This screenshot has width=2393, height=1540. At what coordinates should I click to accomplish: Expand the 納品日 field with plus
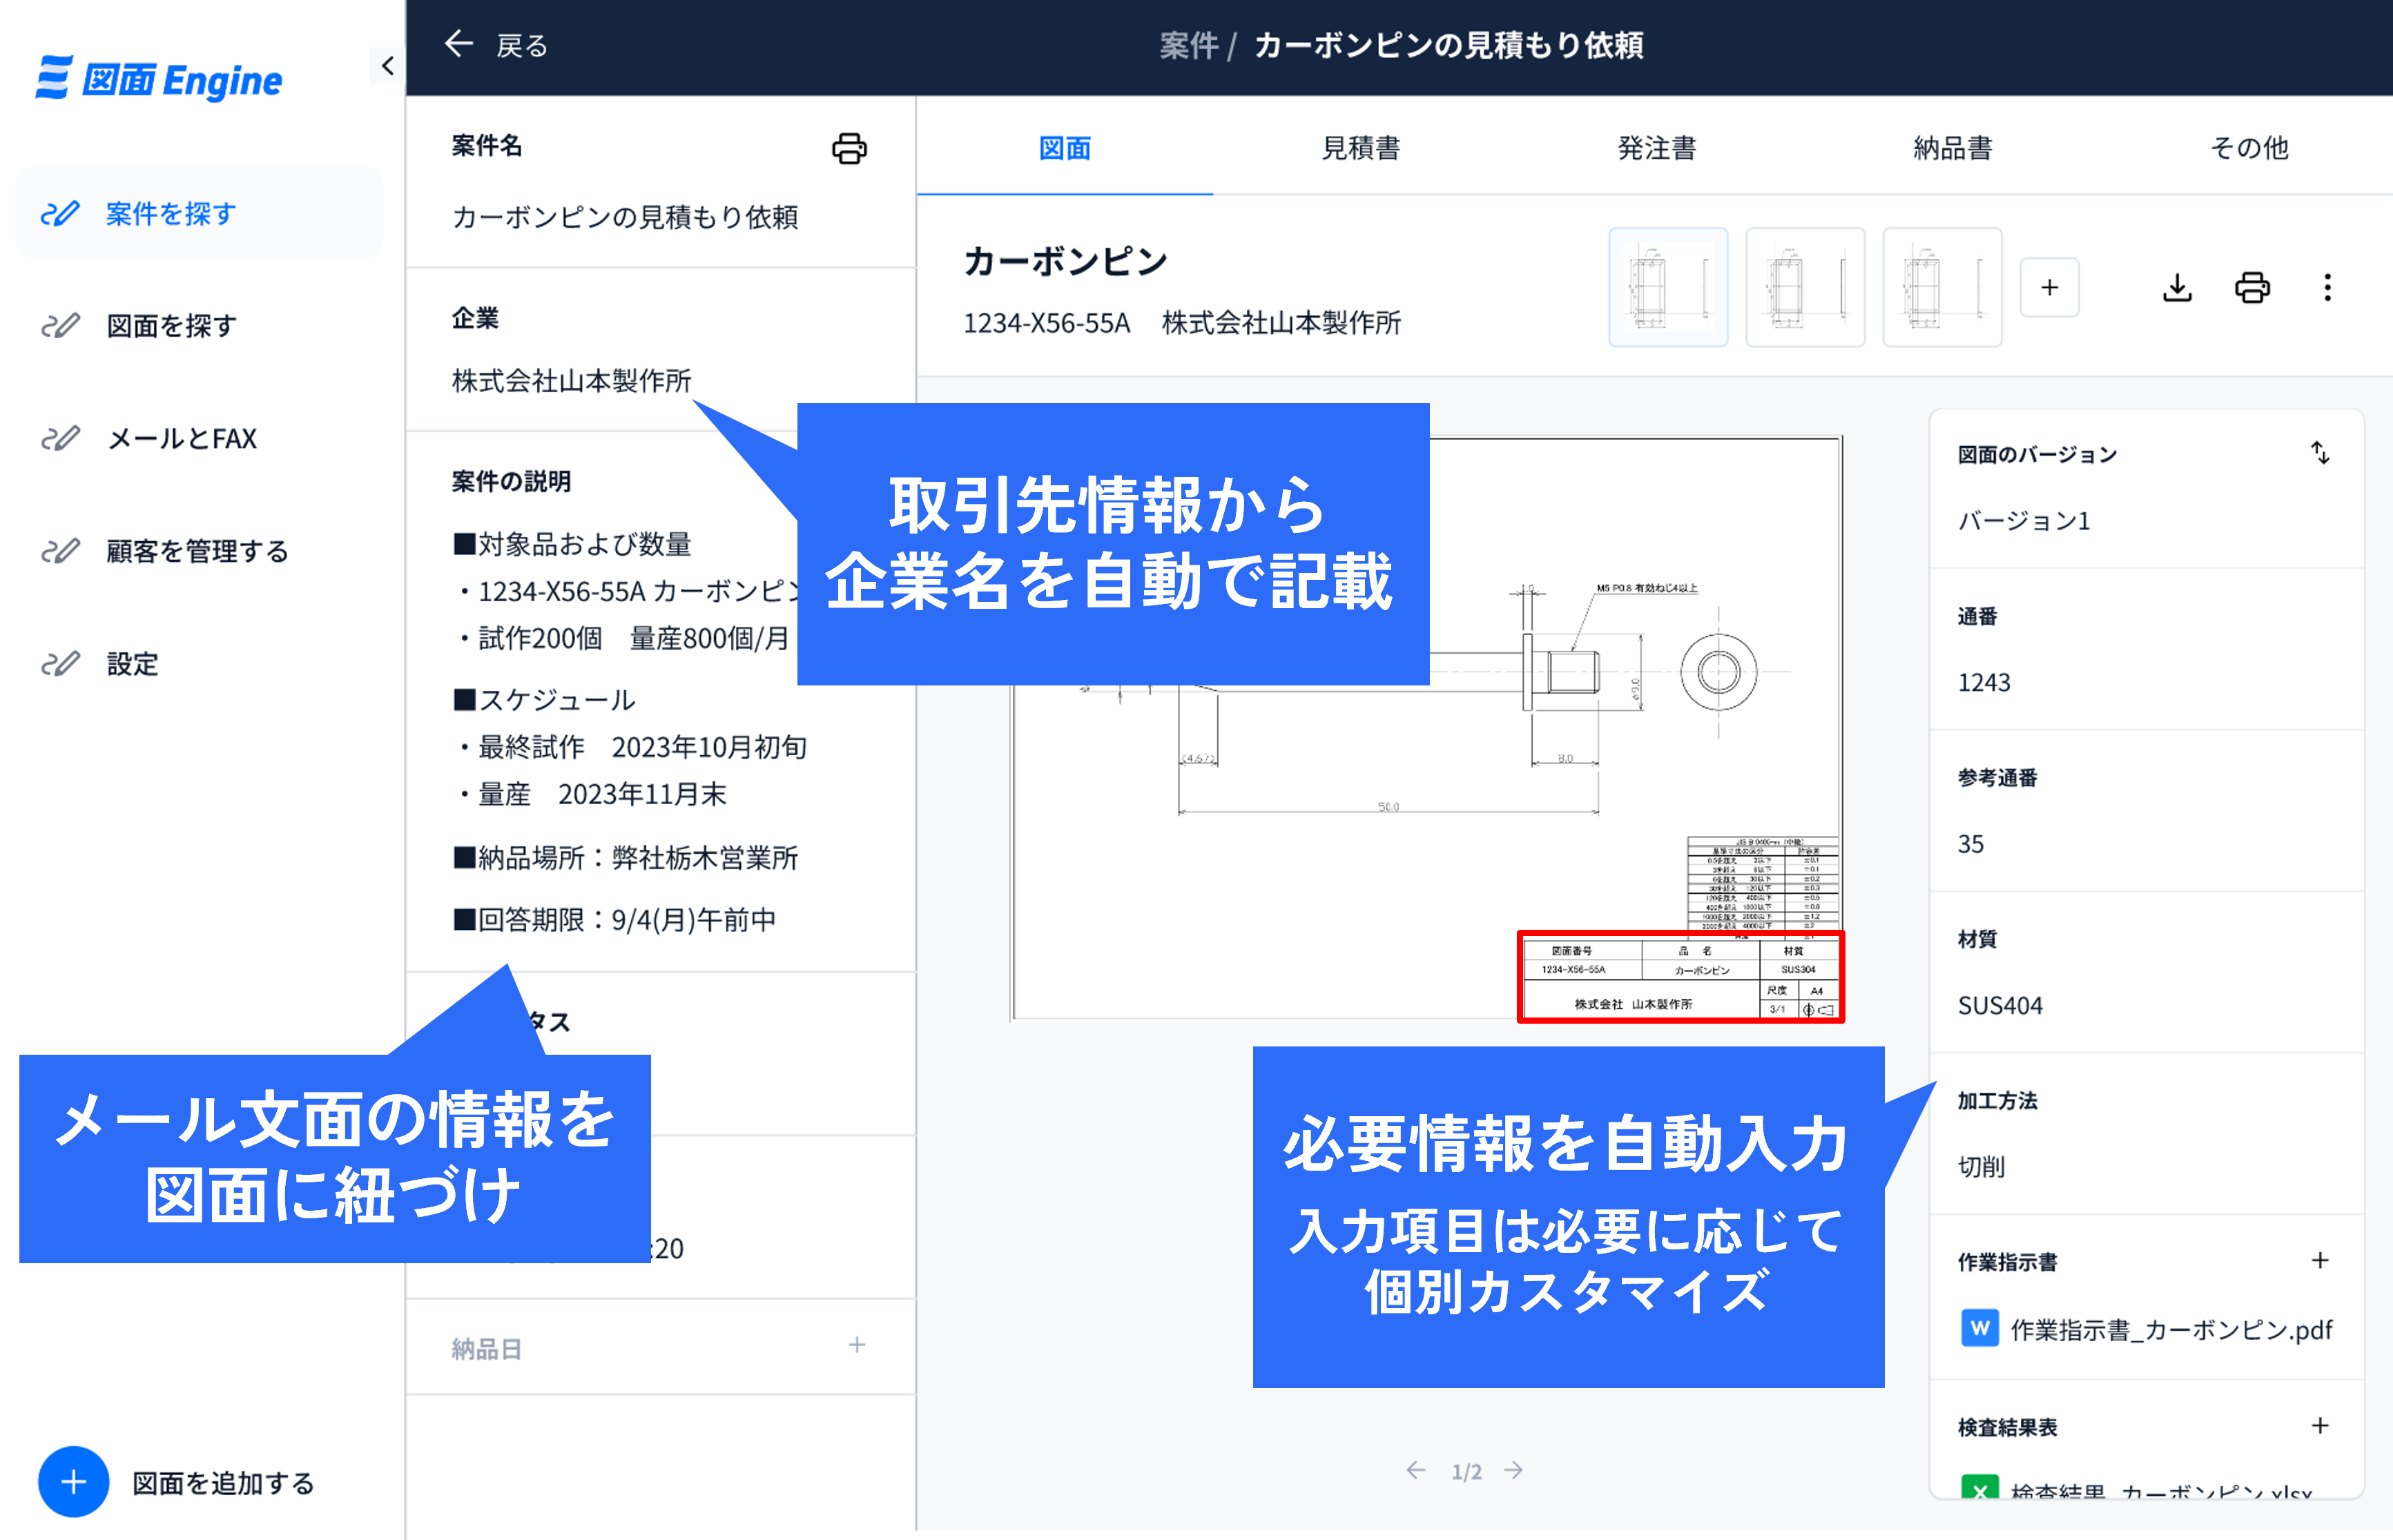(x=856, y=1345)
